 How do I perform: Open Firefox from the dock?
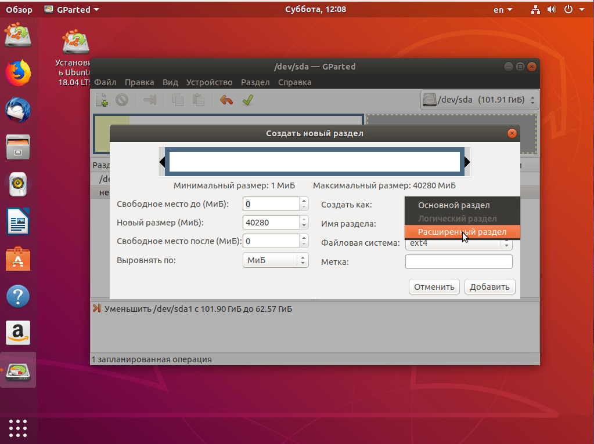(x=18, y=73)
